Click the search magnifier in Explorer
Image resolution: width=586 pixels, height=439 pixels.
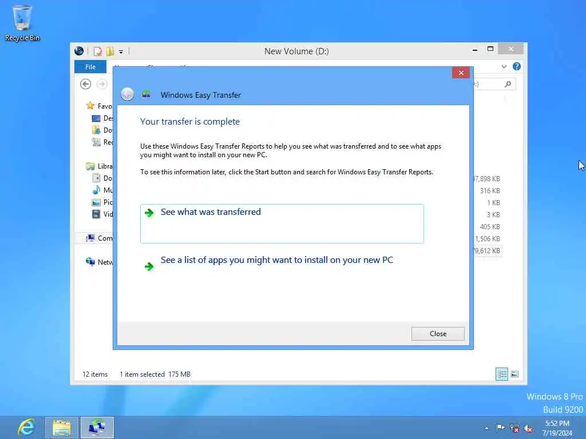[508, 84]
